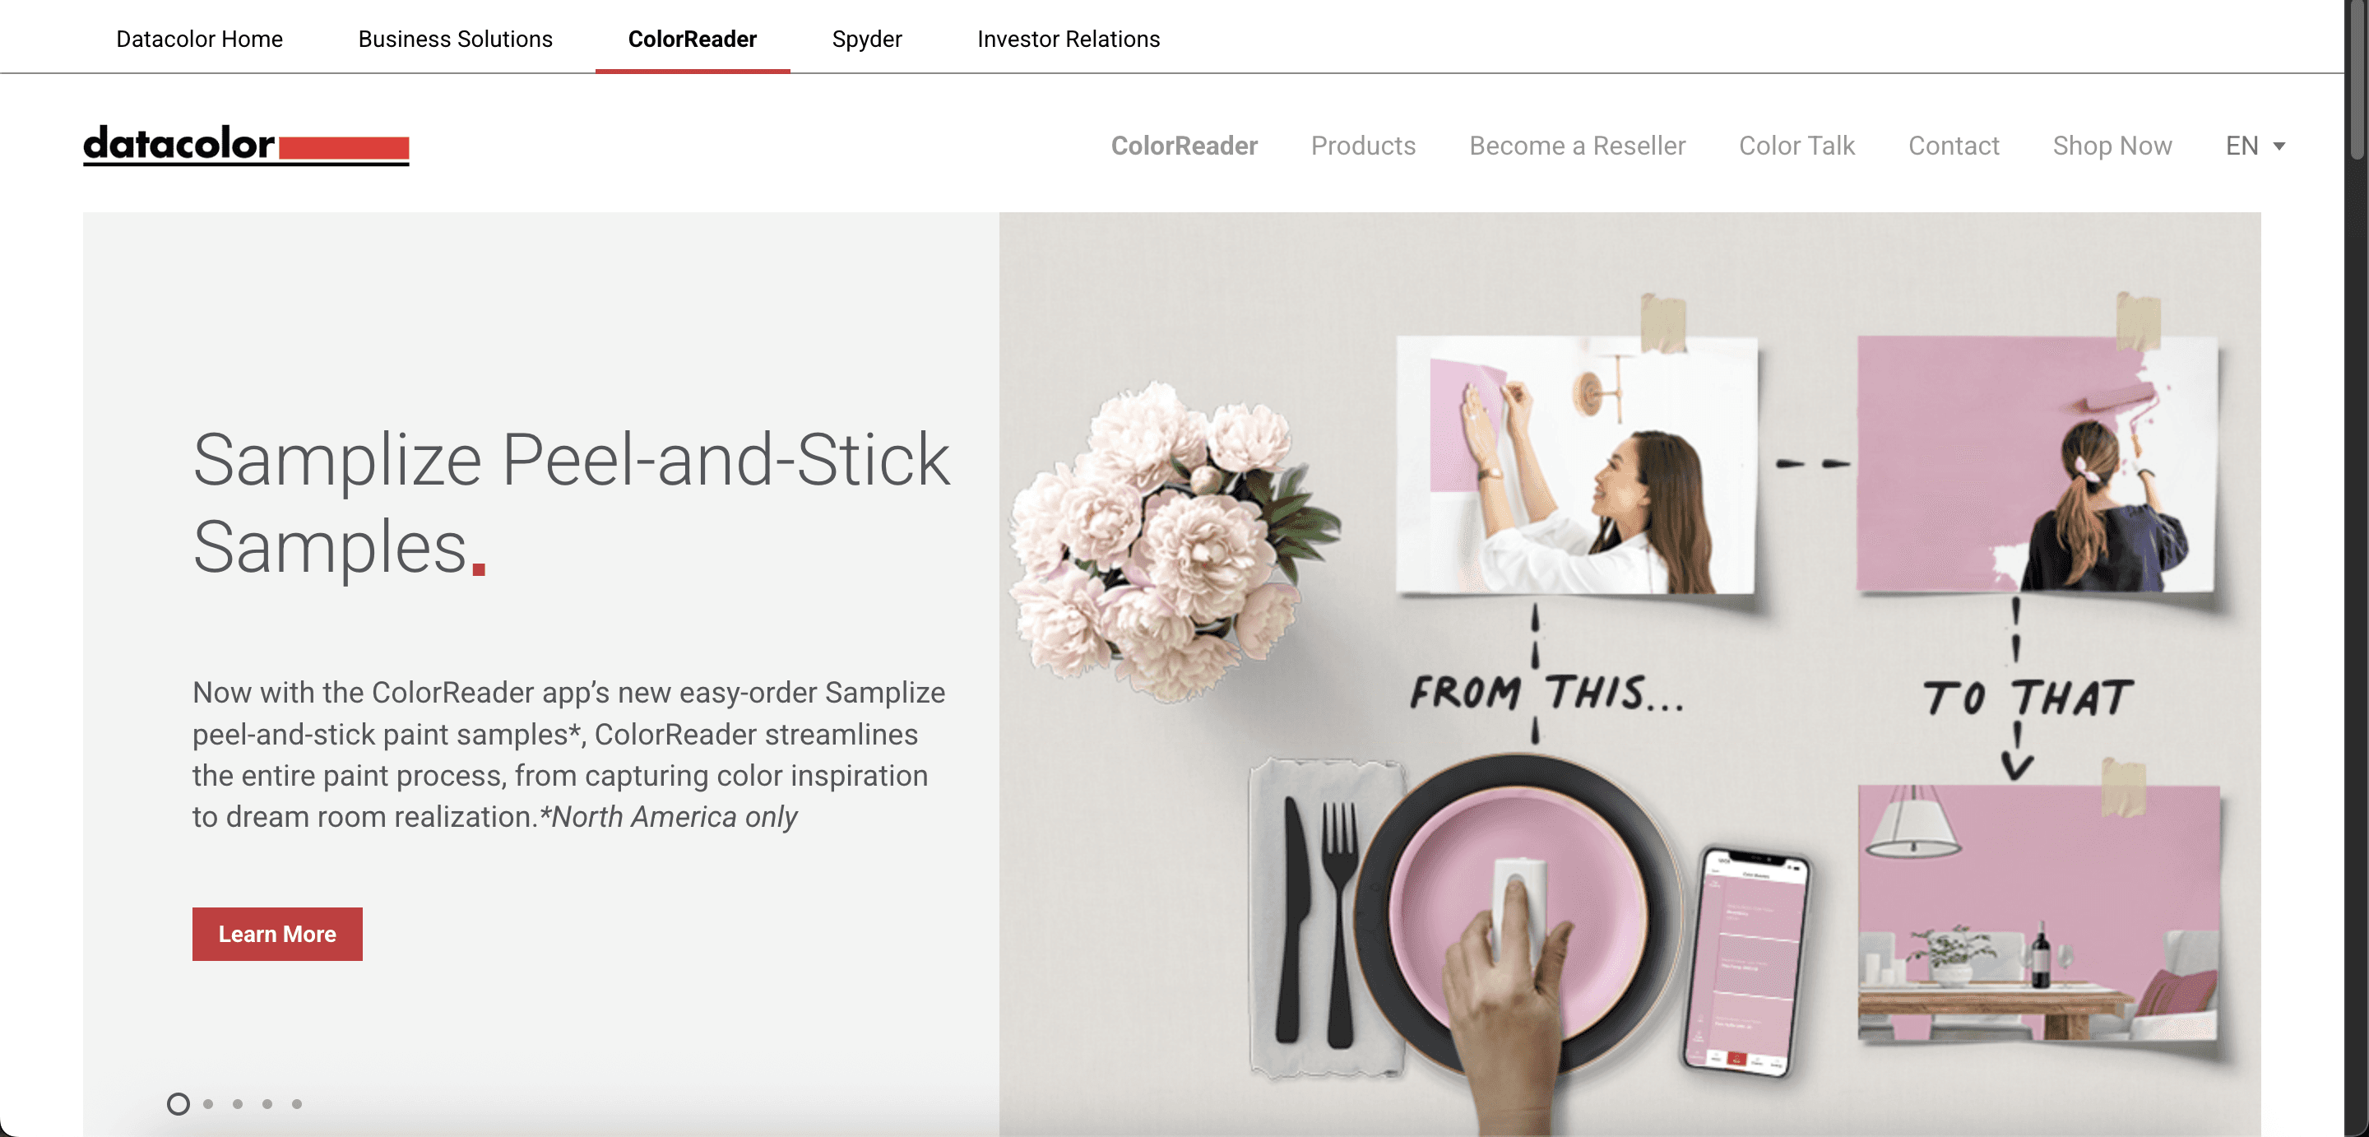Image resolution: width=2369 pixels, height=1137 pixels.
Task: Go to Datacolor Home tab
Action: tap(200, 39)
